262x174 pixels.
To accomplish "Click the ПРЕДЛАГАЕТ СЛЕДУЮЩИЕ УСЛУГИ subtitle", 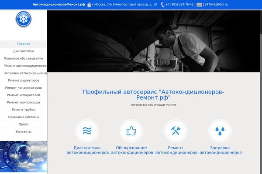I will click(153, 105).
